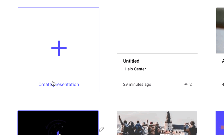Open the crowd photo presentation thumbnail

click(157, 123)
